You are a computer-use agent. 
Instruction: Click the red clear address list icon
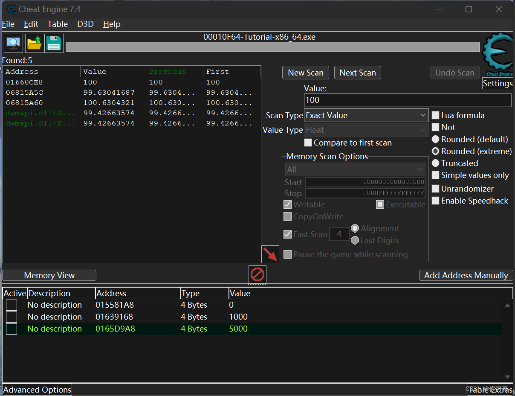coord(257,274)
